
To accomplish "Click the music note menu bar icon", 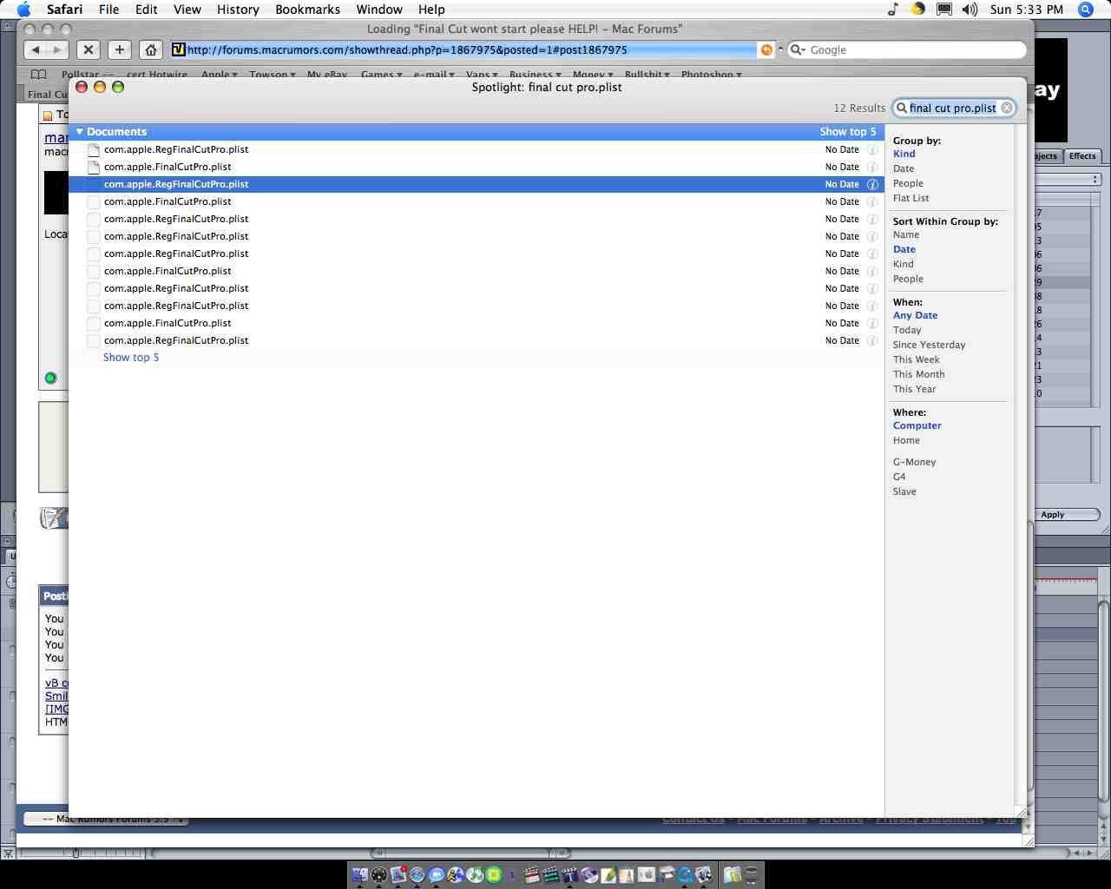I will (893, 10).
